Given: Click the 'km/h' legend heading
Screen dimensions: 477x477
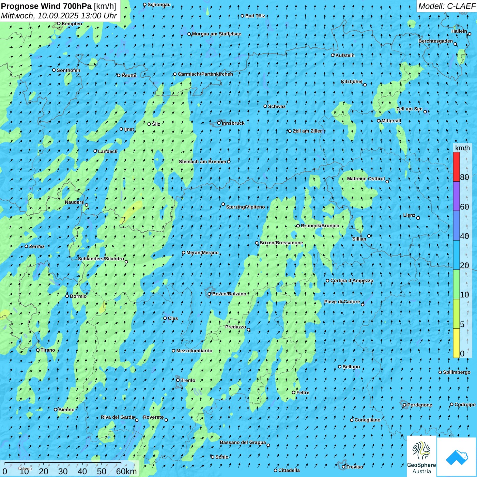Looking at the screenshot, I should pos(462,148).
